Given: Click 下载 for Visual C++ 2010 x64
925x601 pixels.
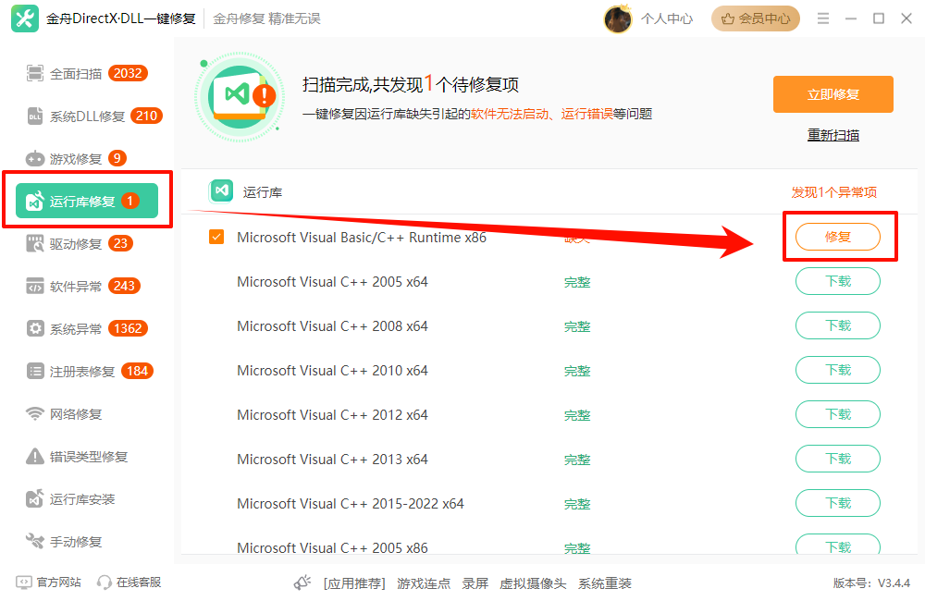Looking at the screenshot, I should coord(838,370).
